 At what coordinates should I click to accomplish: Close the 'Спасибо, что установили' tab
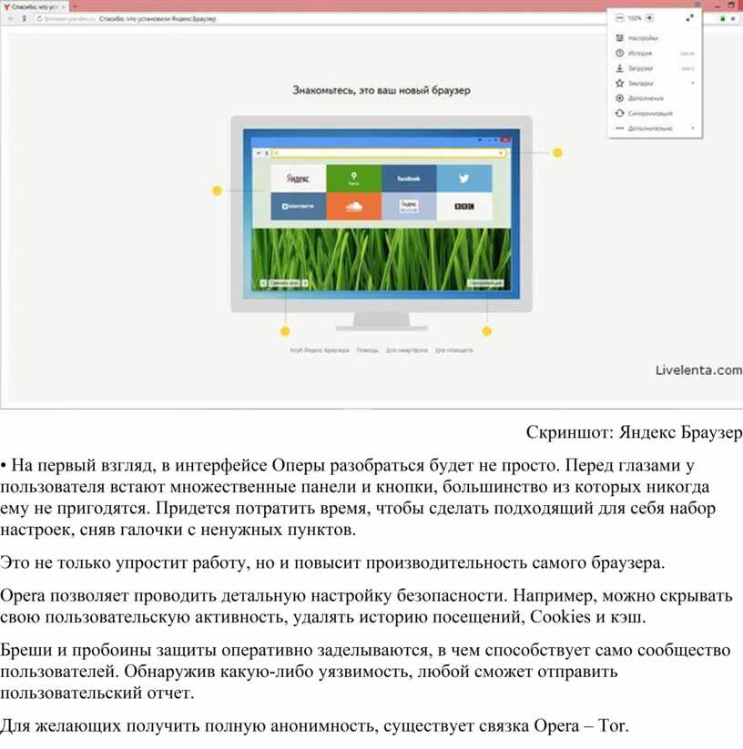[x=63, y=6]
